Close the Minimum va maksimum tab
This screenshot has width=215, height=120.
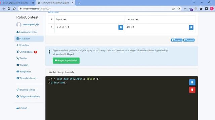(x=73, y=3)
